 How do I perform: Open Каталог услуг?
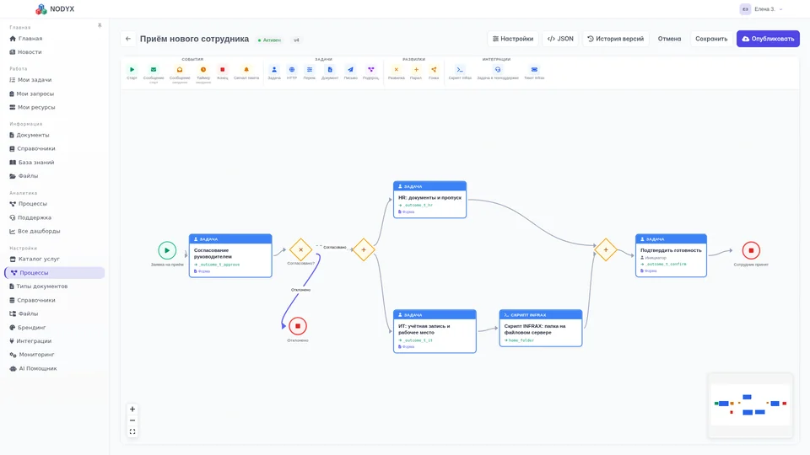point(54,259)
